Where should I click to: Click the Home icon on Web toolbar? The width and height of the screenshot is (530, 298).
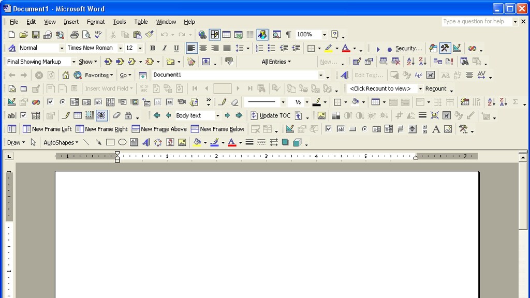coord(66,75)
